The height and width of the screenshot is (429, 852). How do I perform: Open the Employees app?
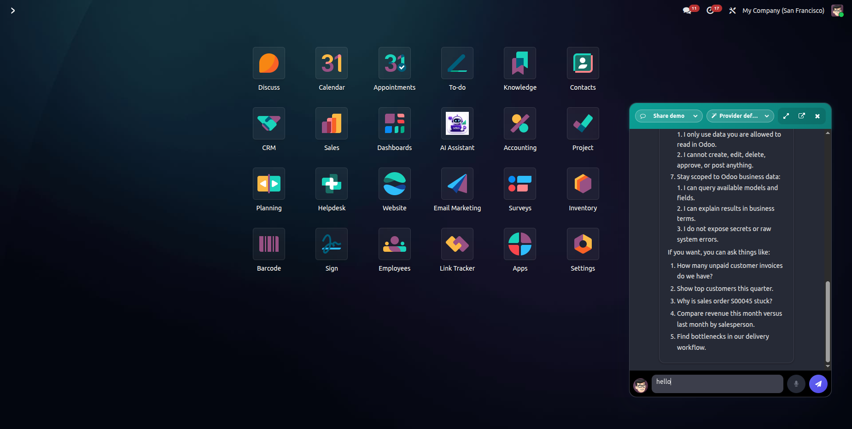click(x=395, y=244)
